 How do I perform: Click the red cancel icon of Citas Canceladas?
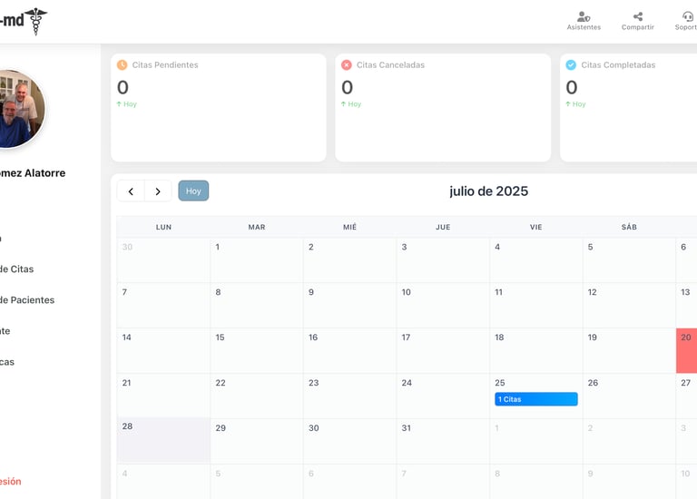(x=347, y=65)
